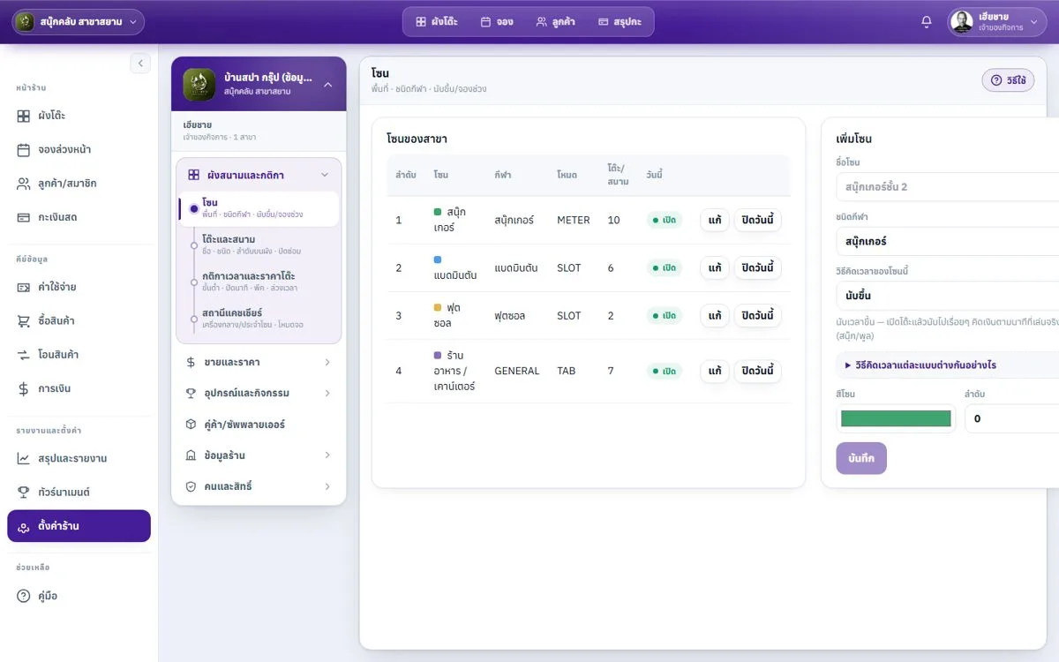Click the คู่ค้า/ซัพพลายเออร์ box icon

coord(191,425)
